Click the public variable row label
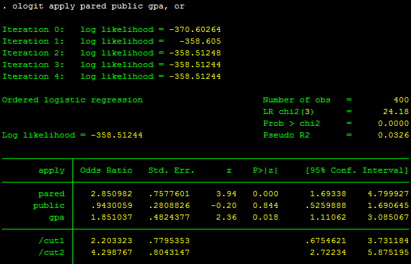 (x=48, y=206)
